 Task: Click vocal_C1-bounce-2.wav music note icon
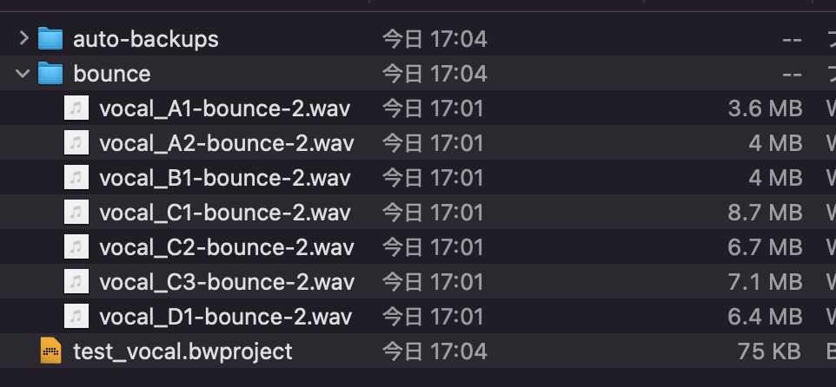tap(76, 213)
